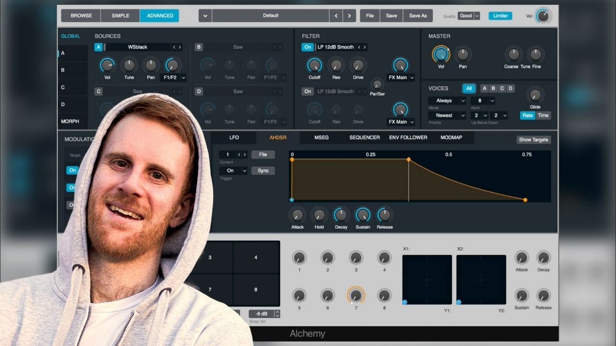Open the Quality Good dropdown
This screenshot has height=346, width=616.
click(x=469, y=16)
